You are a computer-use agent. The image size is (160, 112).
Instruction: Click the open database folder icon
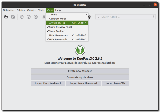coord(6,17)
